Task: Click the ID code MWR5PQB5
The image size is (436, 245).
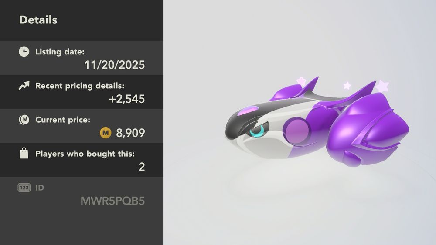Action: [x=112, y=201]
